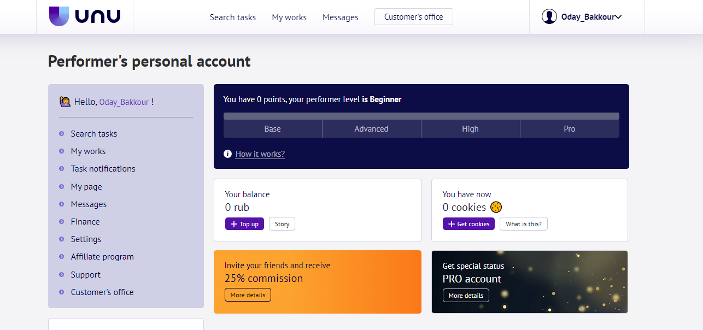Open Task notifications in the sidebar
The image size is (703, 330).
point(103,169)
